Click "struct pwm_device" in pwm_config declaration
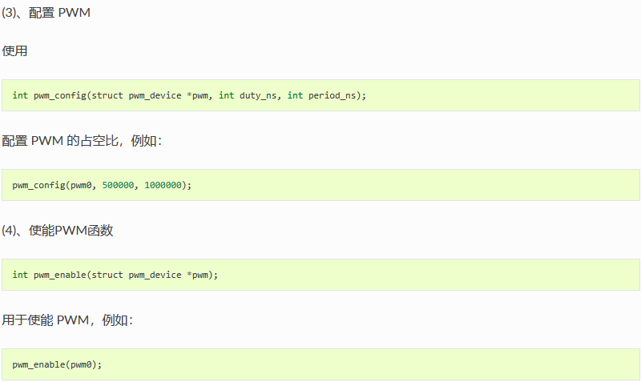The width and height of the screenshot is (641, 382). (x=136, y=95)
